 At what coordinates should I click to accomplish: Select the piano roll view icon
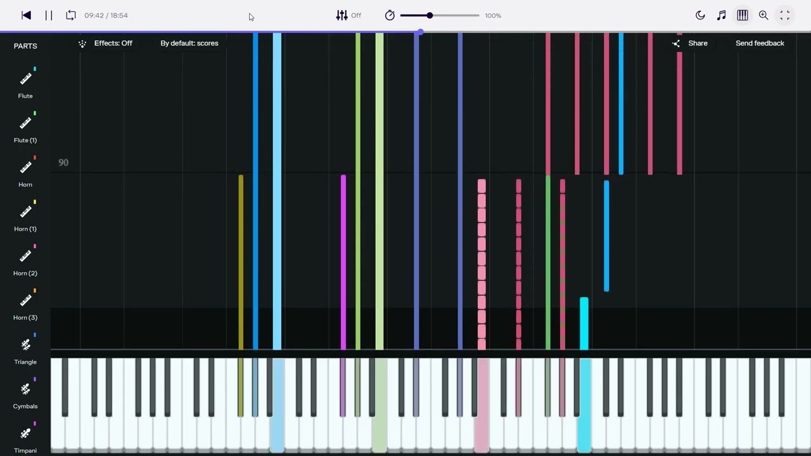(743, 15)
